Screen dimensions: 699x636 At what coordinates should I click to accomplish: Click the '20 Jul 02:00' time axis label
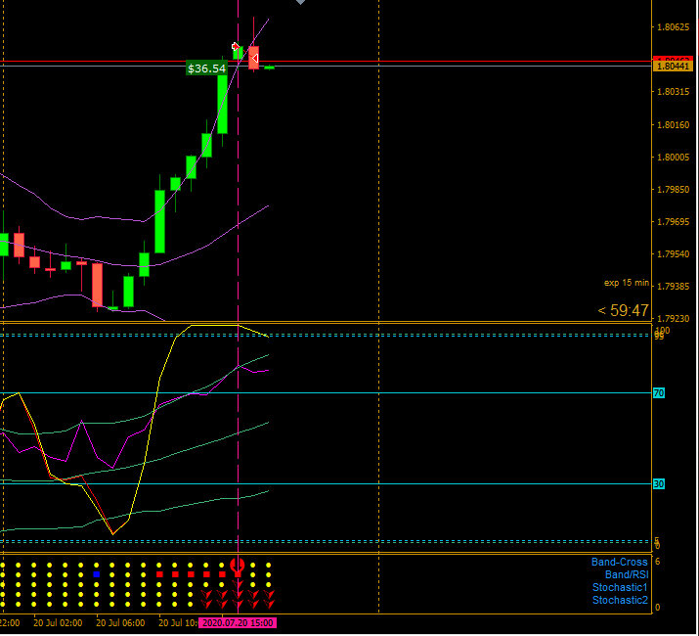click(x=58, y=623)
